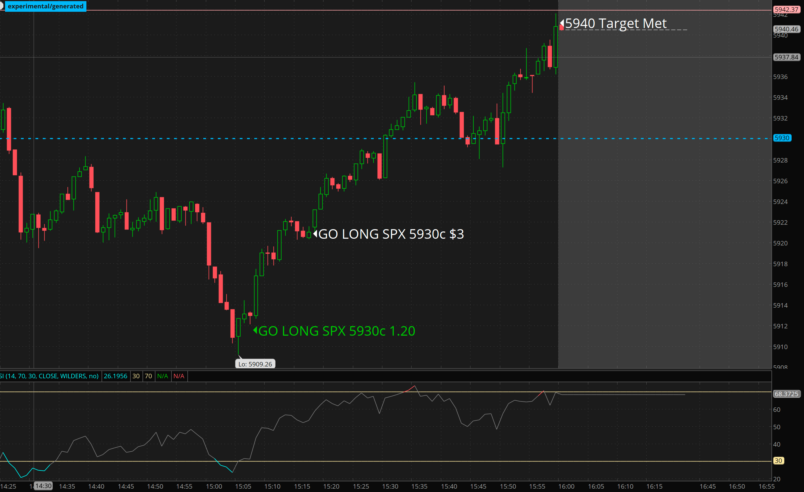Click the 68.3725 RSI axis value tag
The height and width of the screenshot is (492, 804).
786,394
